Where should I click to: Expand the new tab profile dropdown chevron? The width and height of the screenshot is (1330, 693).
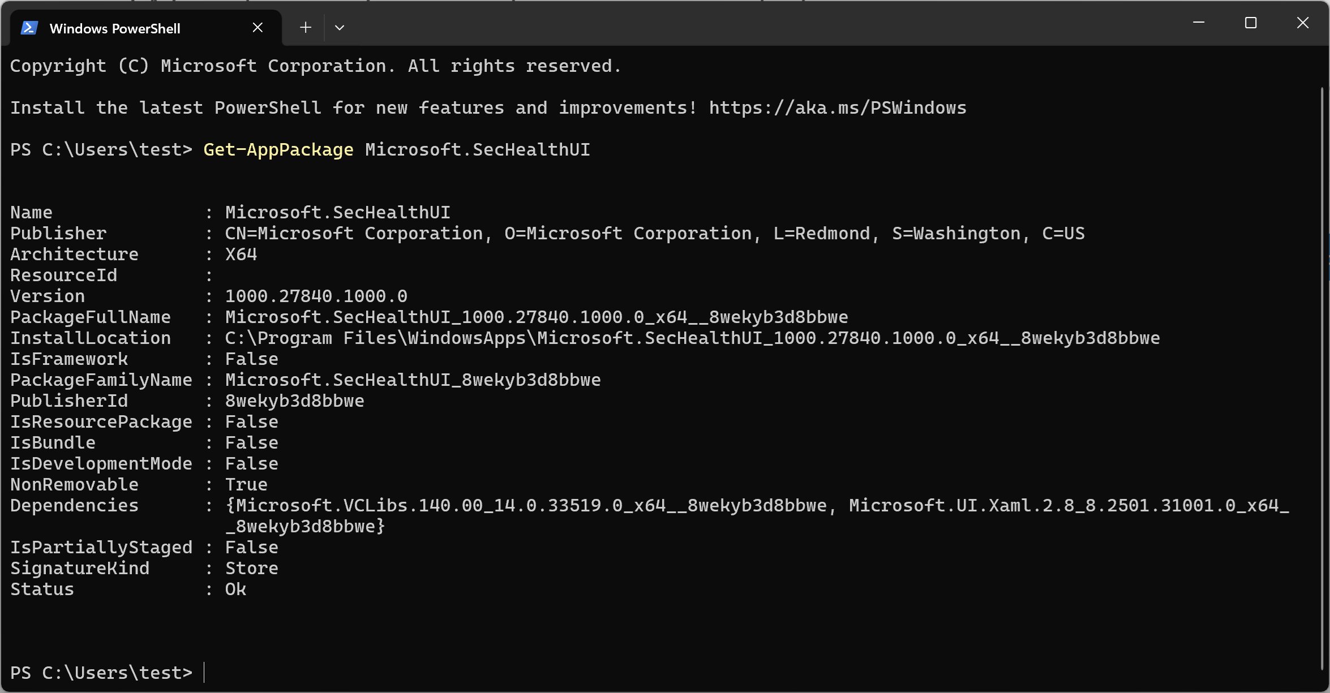340,27
